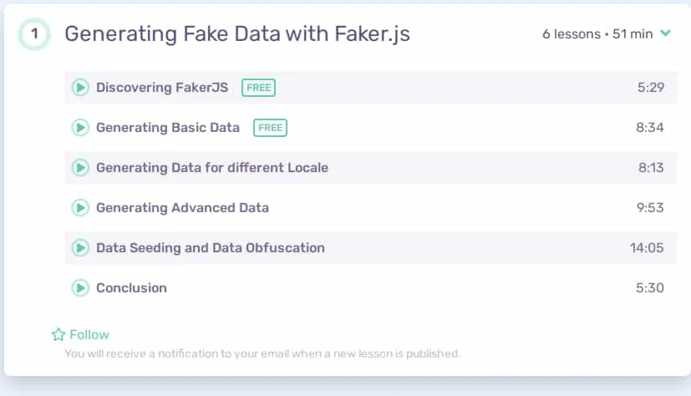Open Data Seeding and Data Obfuscation
691x396 pixels.
tap(211, 248)
